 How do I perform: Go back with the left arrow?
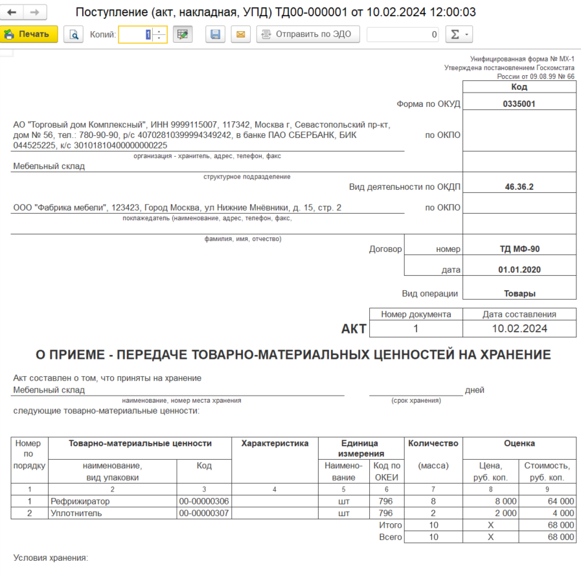coord(12,12)
